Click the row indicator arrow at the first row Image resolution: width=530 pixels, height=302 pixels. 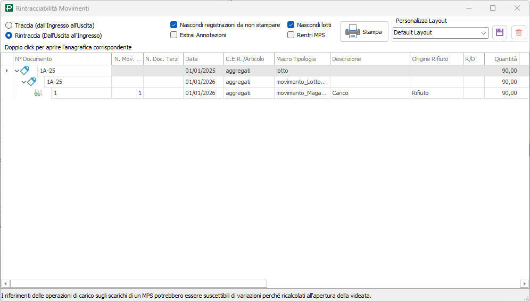pyautogui.click(x=6, y=71)
